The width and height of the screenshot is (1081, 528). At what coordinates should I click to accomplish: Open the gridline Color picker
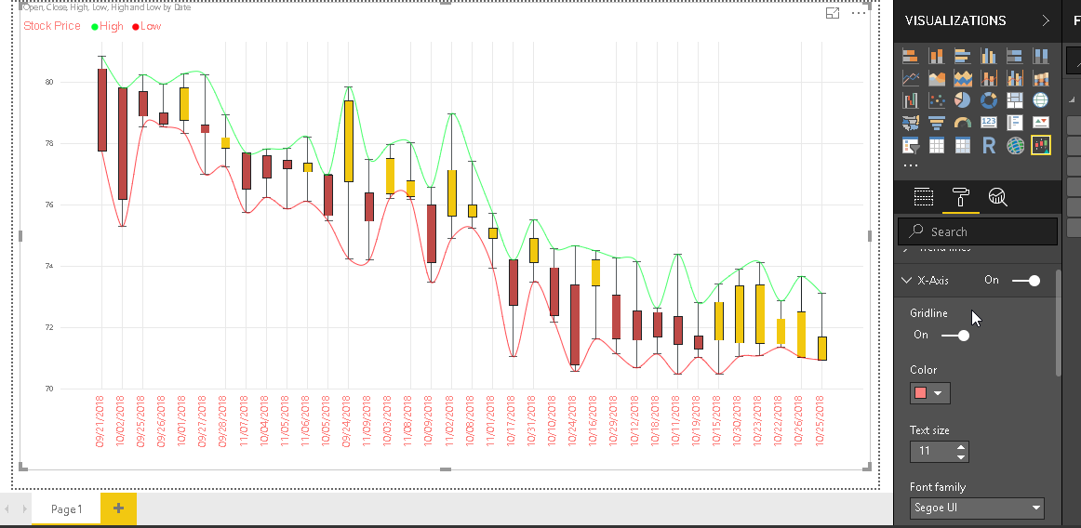tap(930, 393)
